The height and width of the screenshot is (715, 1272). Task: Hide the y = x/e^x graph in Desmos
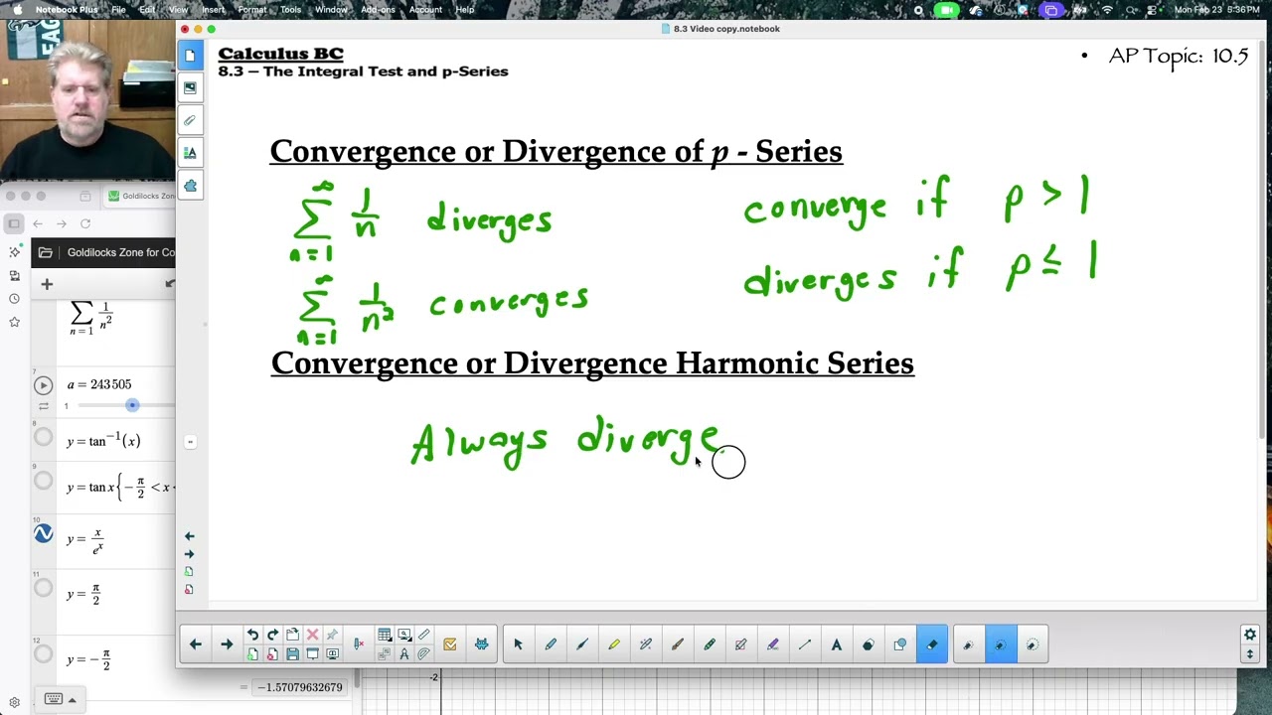point(43,534)
